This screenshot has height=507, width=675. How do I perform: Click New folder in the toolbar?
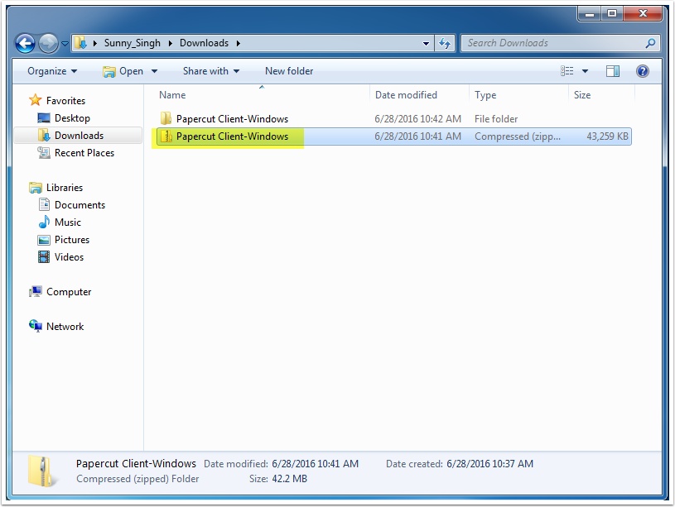[289, 71]
